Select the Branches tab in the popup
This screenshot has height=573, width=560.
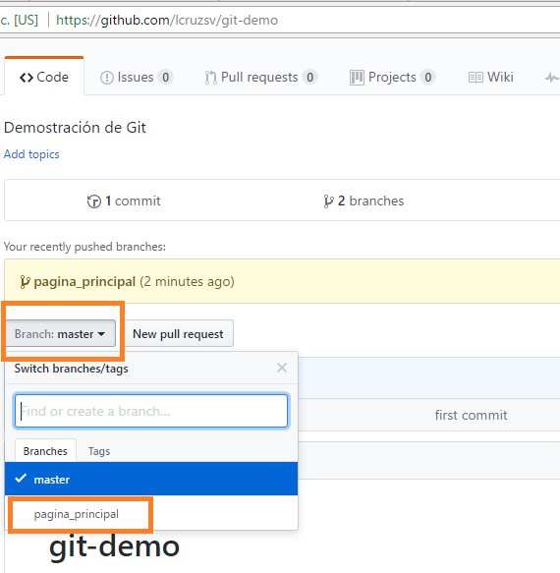pos(45,451)
